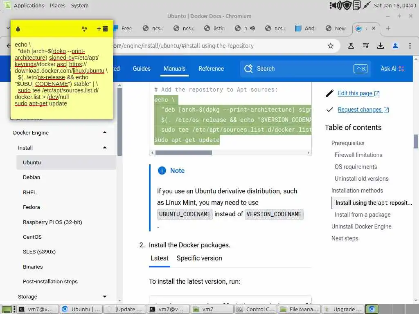419x314 pixels.
Task: Click the sidebar vertical scrollbar thumb
Action: [x=119, y=121]
